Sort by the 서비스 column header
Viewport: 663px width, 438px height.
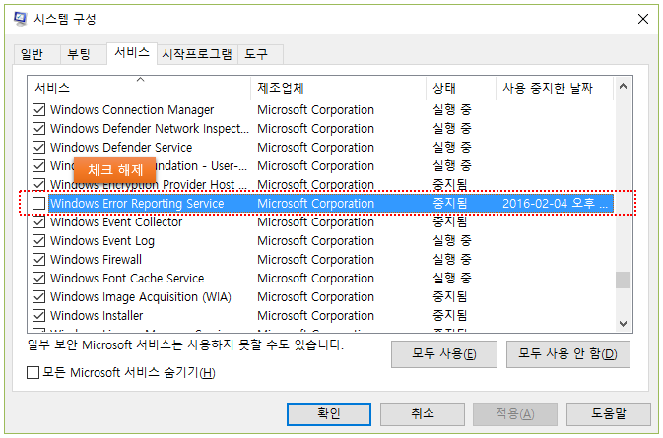tap(140, 88)
